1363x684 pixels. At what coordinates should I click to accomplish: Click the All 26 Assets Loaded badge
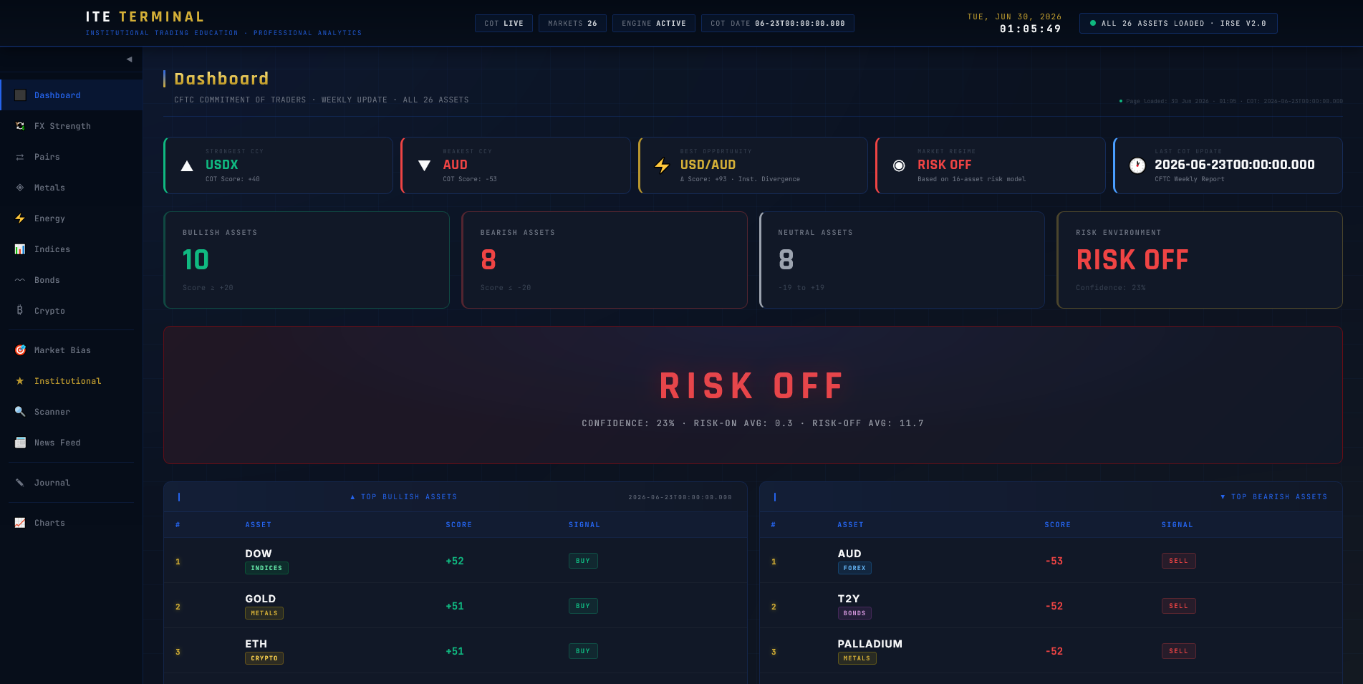pos(1178,24)
